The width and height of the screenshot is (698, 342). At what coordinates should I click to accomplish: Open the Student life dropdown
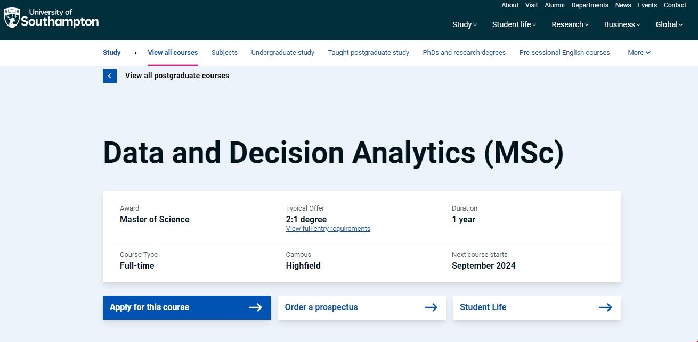click(x=514, y=24)
